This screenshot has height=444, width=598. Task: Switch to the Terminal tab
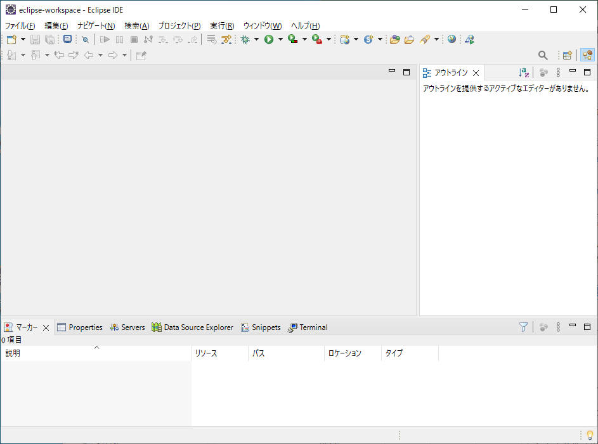pyautogui.click(x=313, y=327)
